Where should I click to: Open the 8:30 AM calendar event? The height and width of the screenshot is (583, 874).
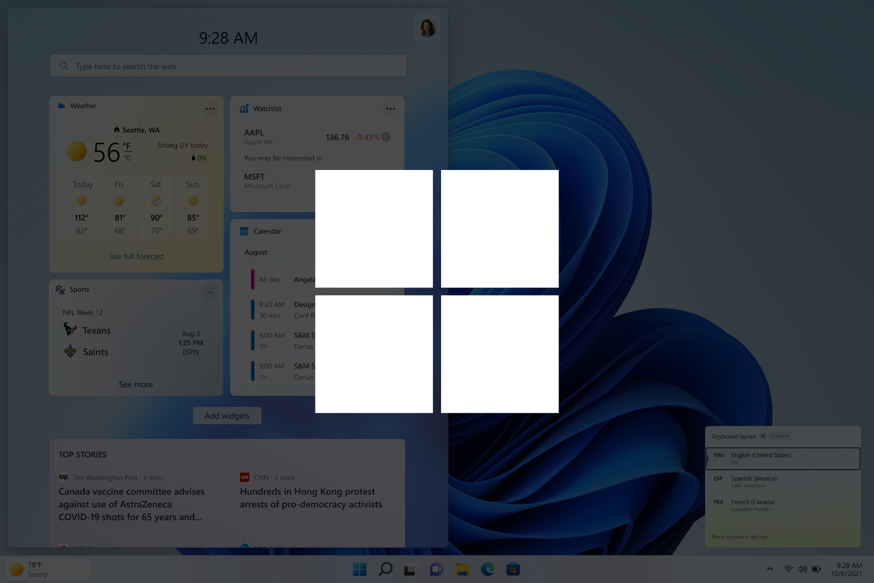click(282, 310)
